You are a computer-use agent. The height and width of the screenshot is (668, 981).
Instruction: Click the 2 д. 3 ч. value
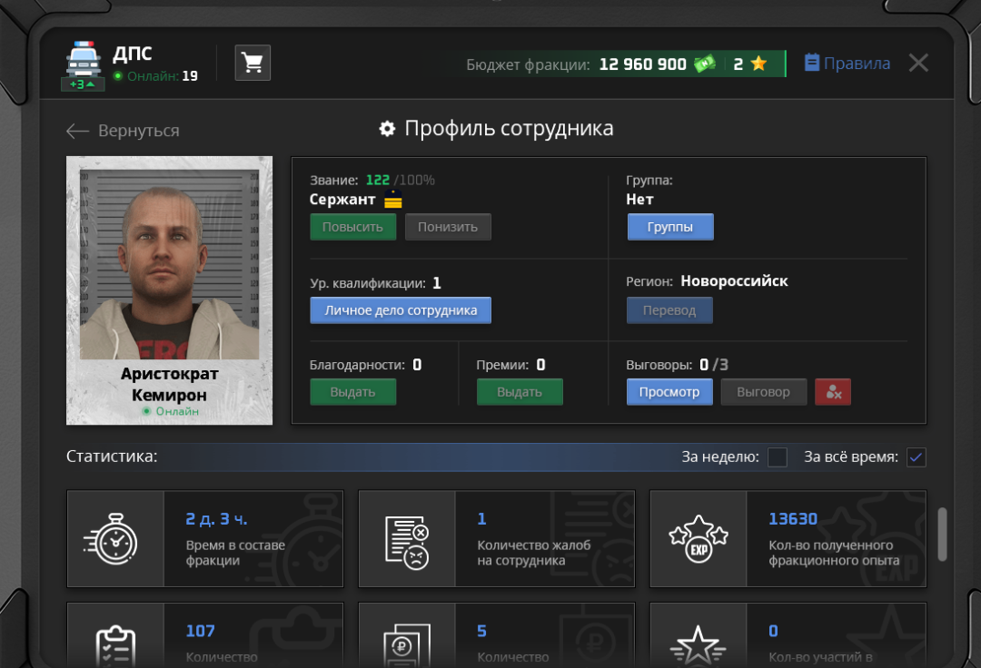tap(216, 518)
